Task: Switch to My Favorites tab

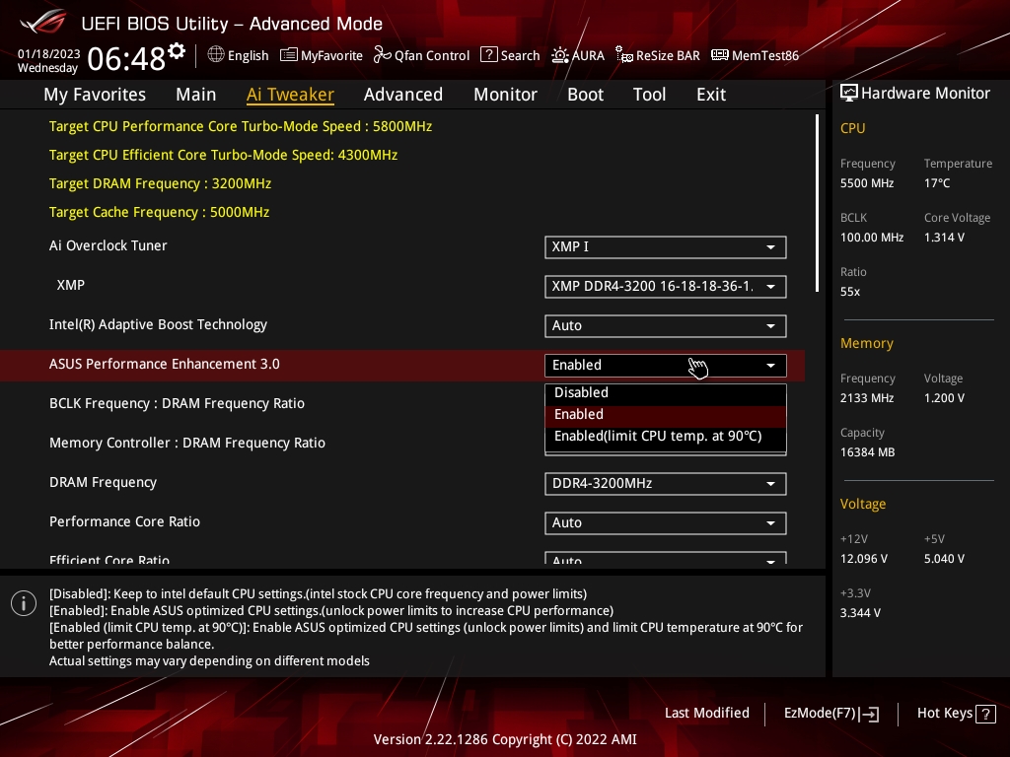Action: click(x=95, y=95)
